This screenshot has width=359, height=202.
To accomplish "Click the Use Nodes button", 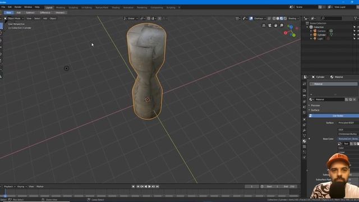I will pos(334,116).
